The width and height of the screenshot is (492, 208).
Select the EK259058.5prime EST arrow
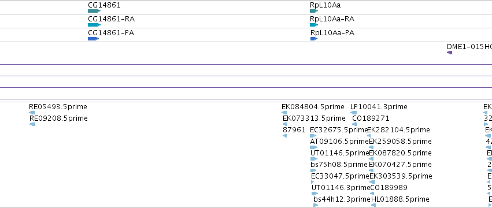point(372,147)
